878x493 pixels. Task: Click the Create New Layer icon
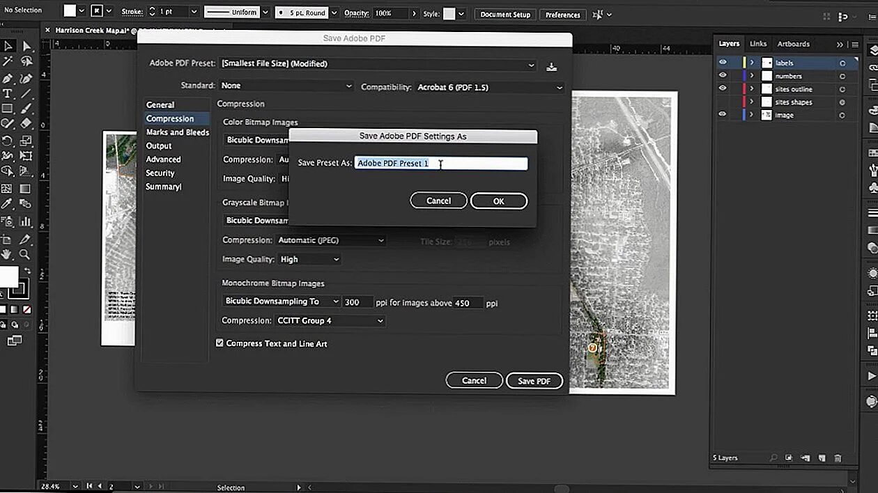click(822, 458)
